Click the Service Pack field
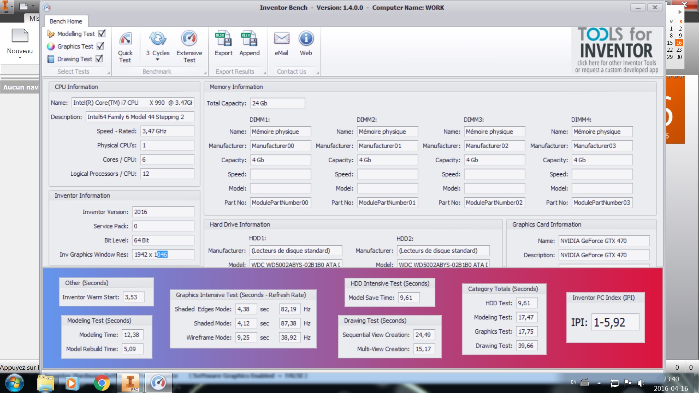This screenshot has width=699, height=393. 163,226
